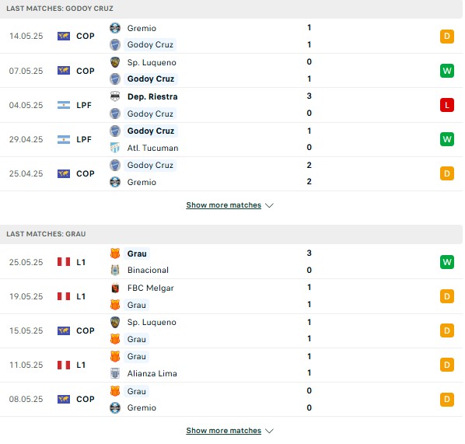The height and width of the screenshot is (444, 465).
Task: Click the orange D badge for the 08.05.25 match
Action: click(x=447, y=399)
